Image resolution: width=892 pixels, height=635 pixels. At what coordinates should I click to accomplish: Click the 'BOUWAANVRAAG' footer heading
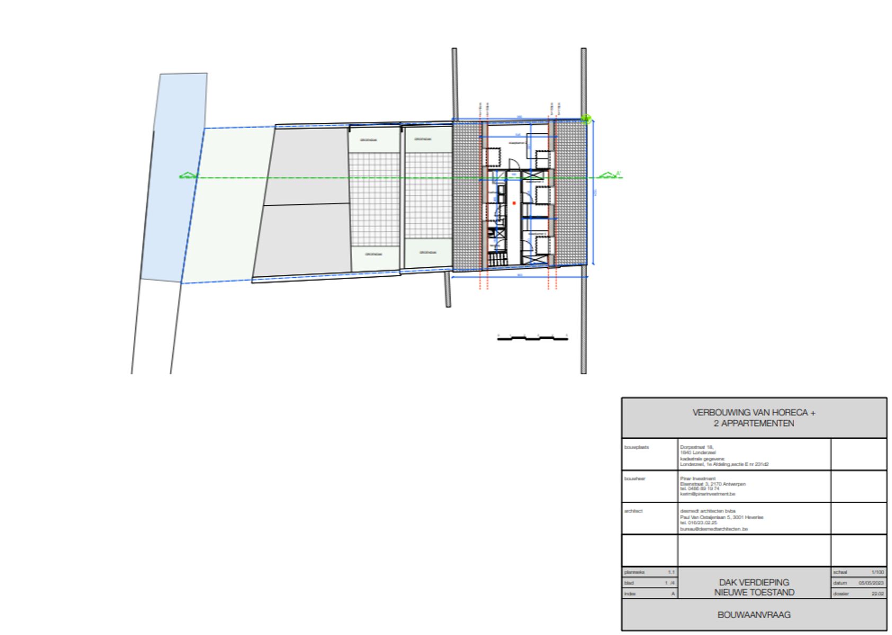pyautogui.click(x=754, y=615)
